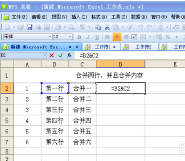185x161 pixels.
Task: Select column header D
Action: click(120, 64)
